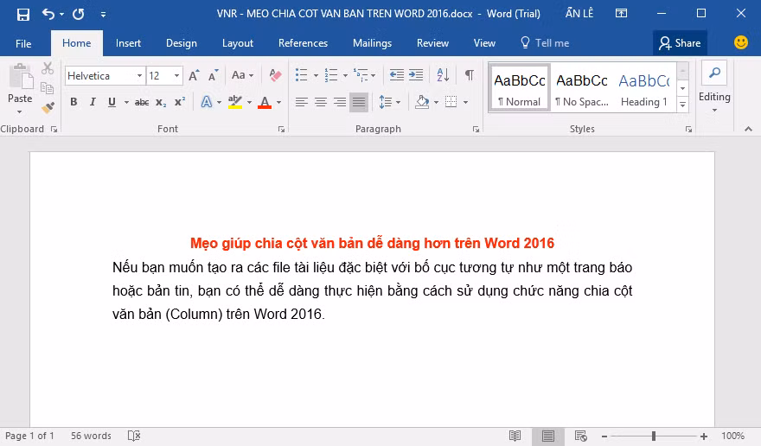Switch to the Layout tab
Screen dimensions: 761x446
(x=237, y=43)
